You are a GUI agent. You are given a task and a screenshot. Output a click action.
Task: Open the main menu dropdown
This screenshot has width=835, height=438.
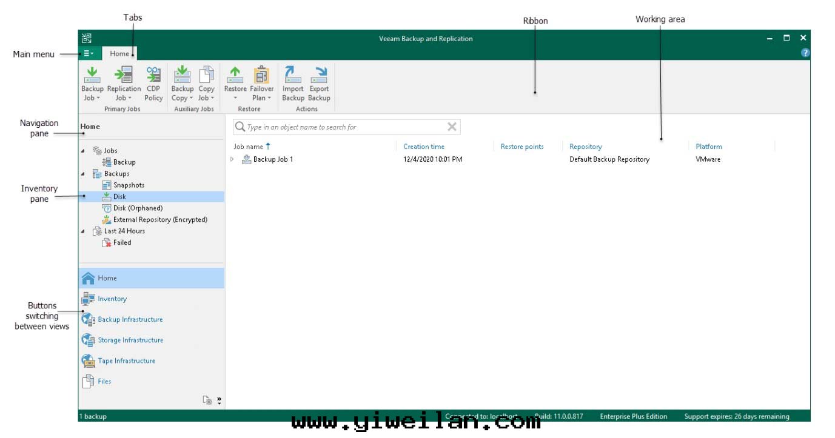(89, 53)
